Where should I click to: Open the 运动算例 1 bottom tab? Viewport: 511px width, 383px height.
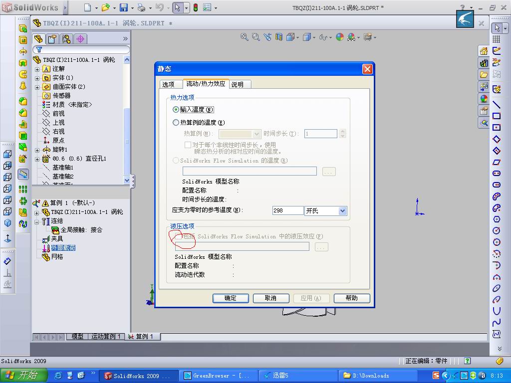(106, 337)
